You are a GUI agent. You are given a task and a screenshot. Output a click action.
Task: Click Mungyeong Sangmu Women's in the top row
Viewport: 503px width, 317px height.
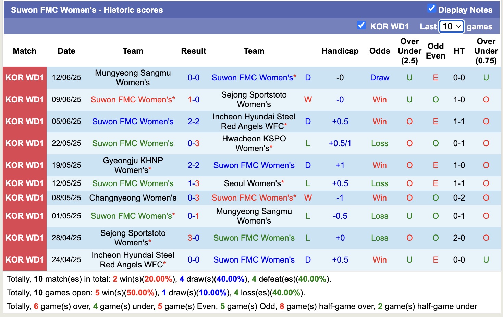tap(133, 77)
